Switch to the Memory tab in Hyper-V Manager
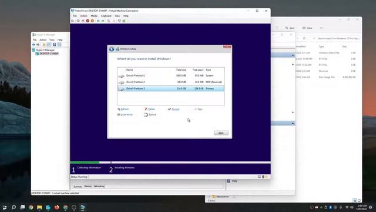This screenshot has width=376, height=212. (88, 186)
